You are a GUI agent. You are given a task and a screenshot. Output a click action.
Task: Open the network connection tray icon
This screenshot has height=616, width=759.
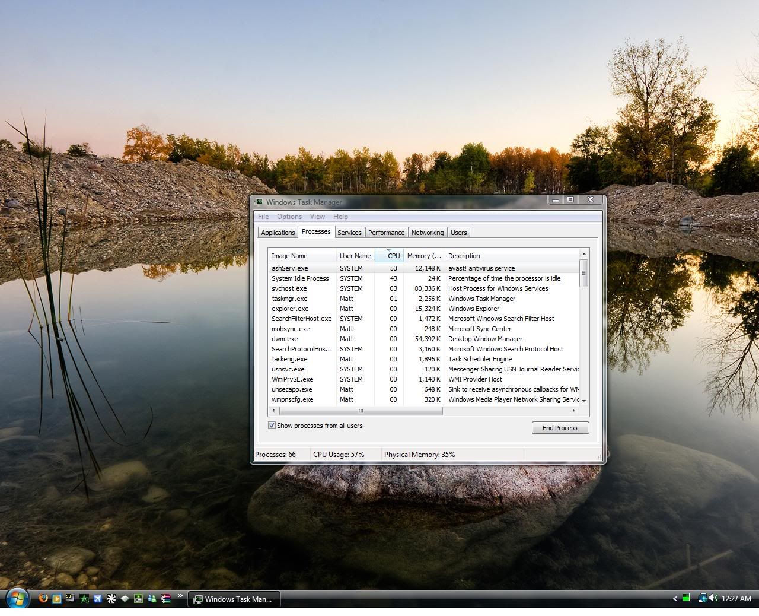click(702, 598)
